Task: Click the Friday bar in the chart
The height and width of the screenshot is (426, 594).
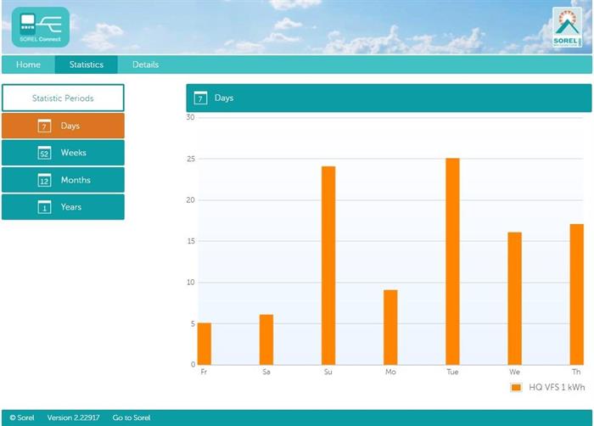Action: [205, 344]
